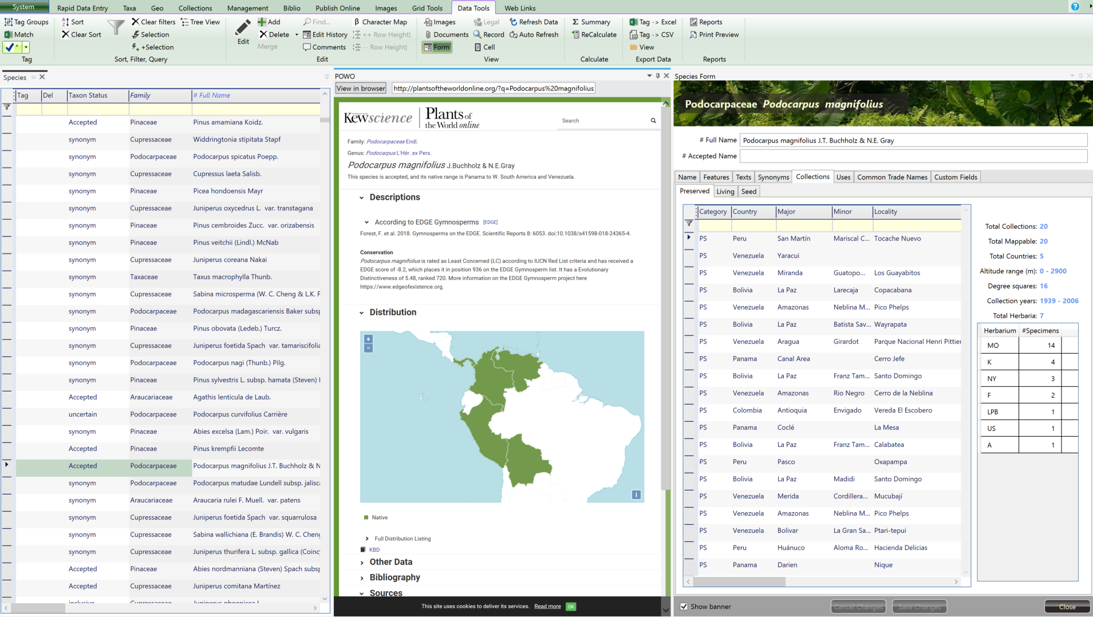The height and width of the screenshot is (617, 1093).
Task: Click the ReCalculate icon
Action: [575, 34]
